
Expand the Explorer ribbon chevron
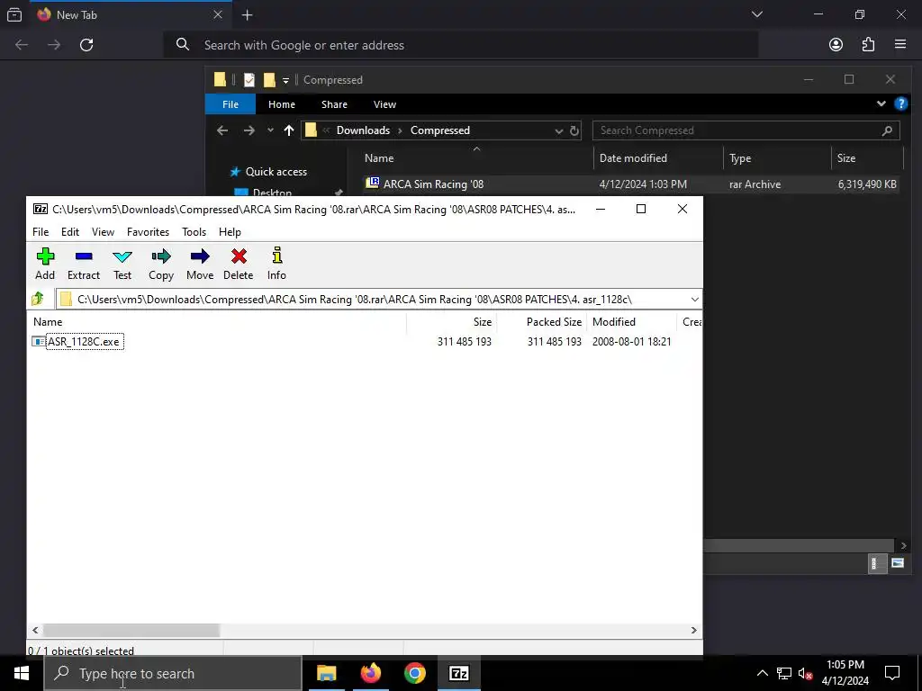tap(881, 104)
